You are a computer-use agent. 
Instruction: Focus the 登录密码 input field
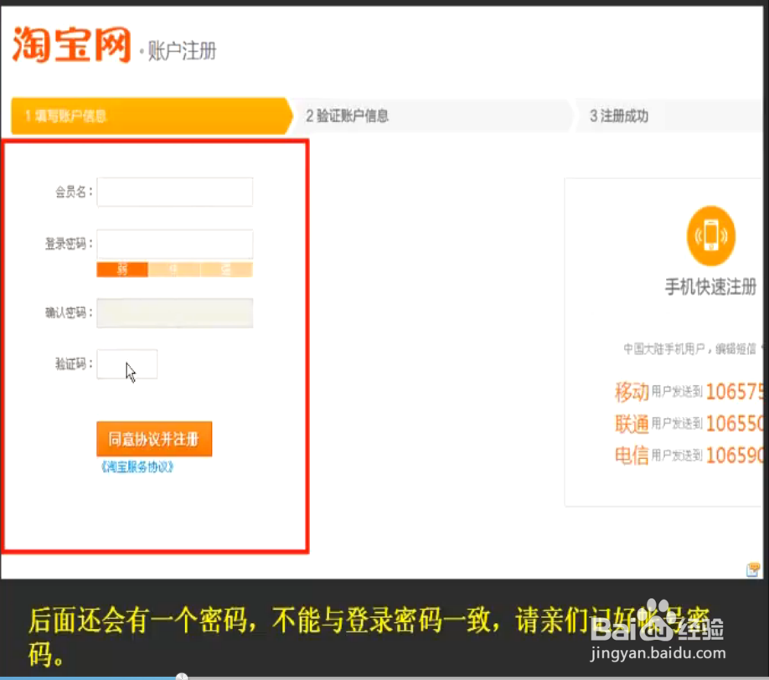(174, 244)
